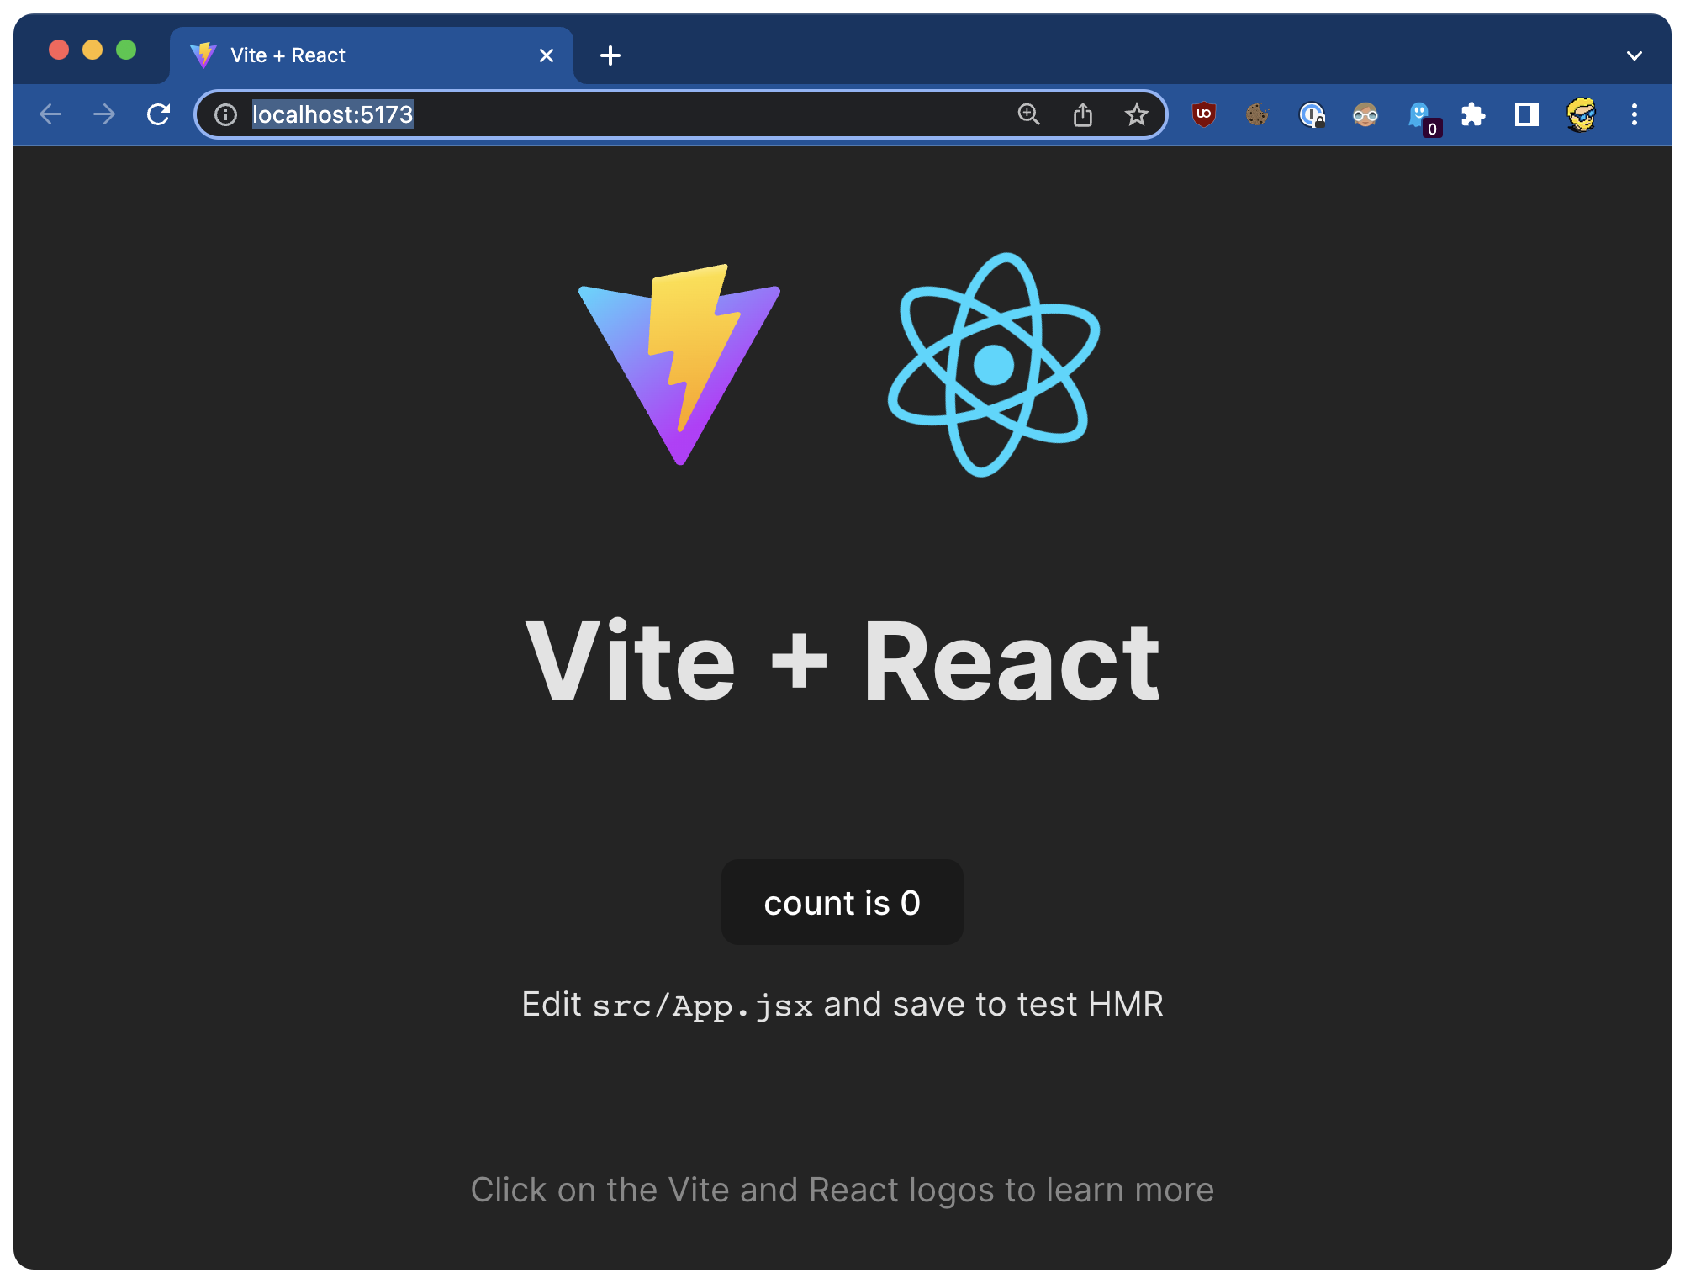This screenshot has height=1283, width=1685.
Task: Open the zoom magnifier in address bar
Action: tap(1028, 114)
